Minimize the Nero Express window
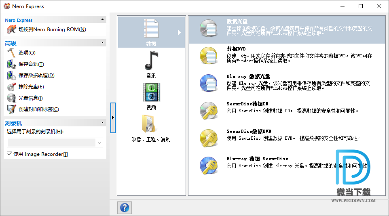Image resolution: width=389 pixels, height=216 pixels. pyautogui.click(x=342, y=6)
